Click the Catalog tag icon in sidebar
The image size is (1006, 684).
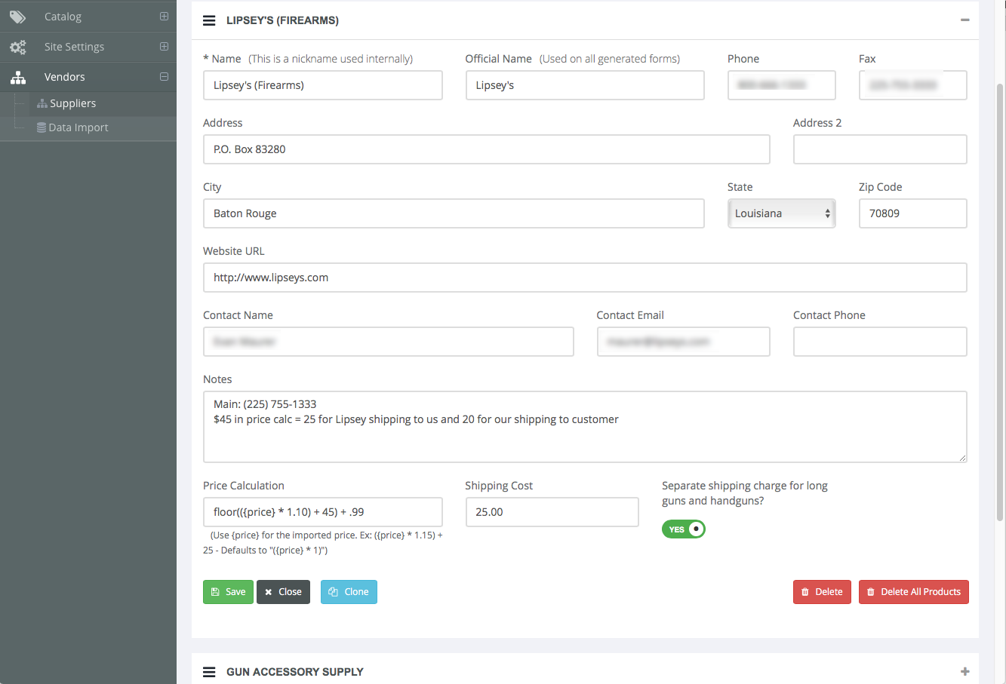pyautogui.click(x=17, y=17)
